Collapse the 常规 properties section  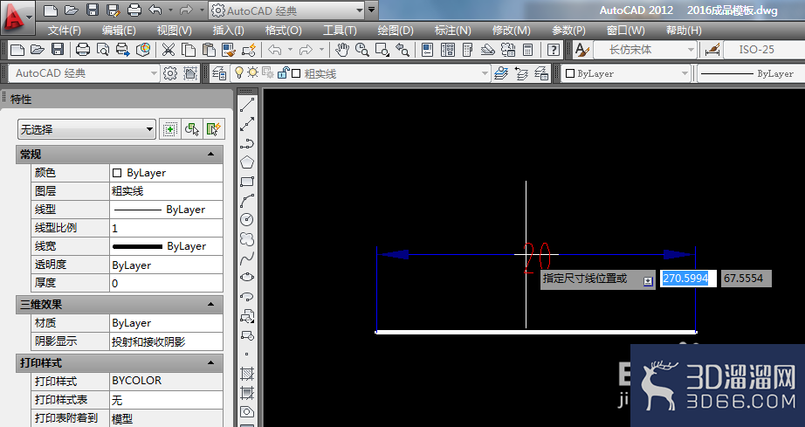[x=211, y=154]
